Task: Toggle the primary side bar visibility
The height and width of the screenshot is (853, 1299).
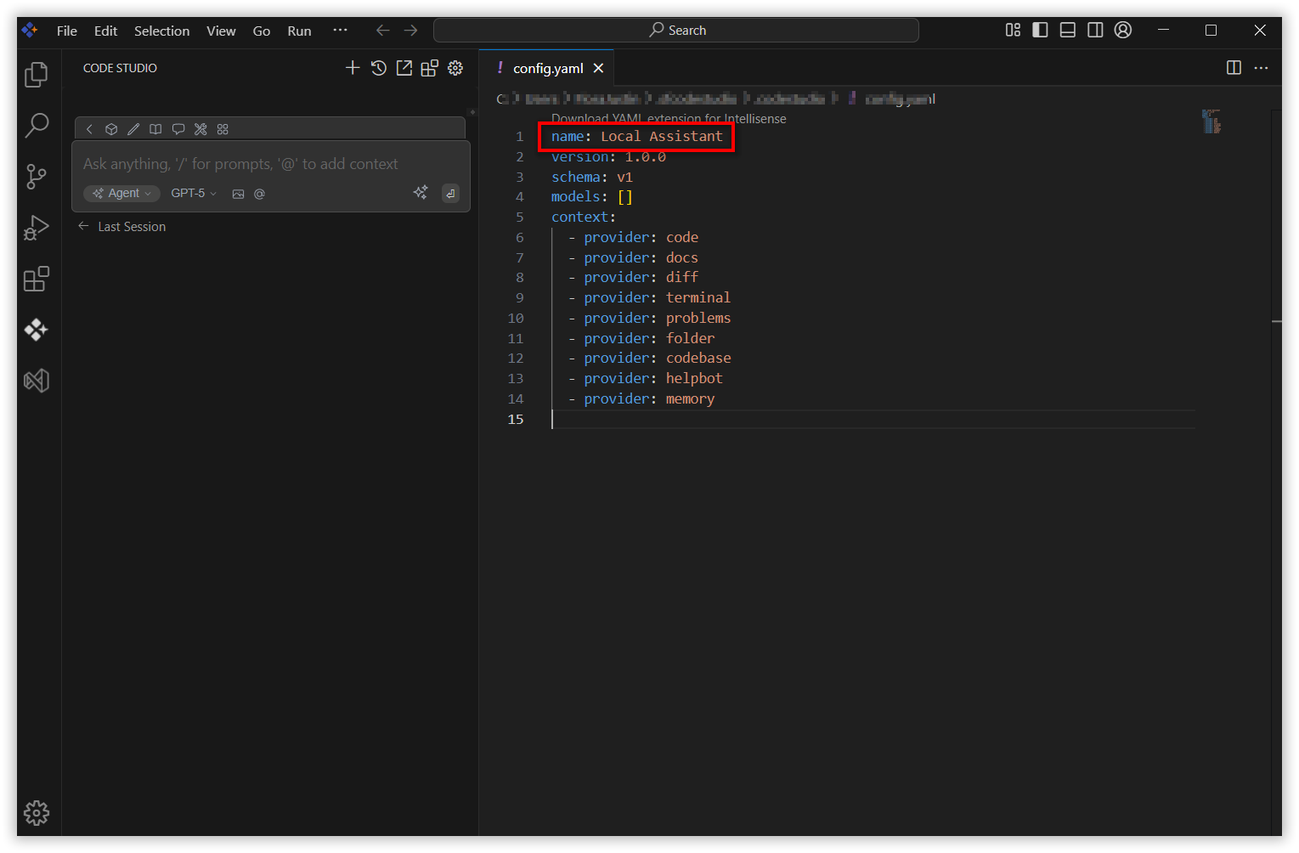Action: [1040, 31]
